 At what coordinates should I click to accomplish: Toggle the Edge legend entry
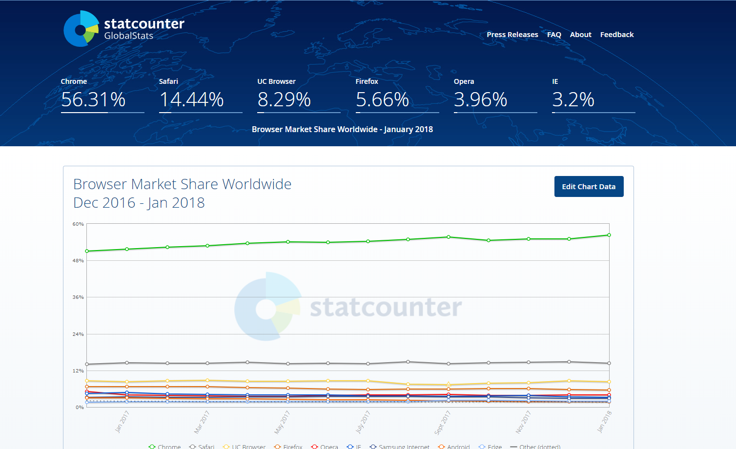(491, 447)
